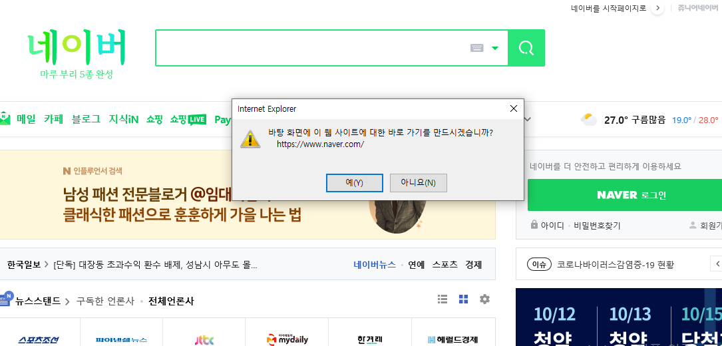722x346 pixels.
Task: Open the 메일 menu link
Action: [26, 119]
